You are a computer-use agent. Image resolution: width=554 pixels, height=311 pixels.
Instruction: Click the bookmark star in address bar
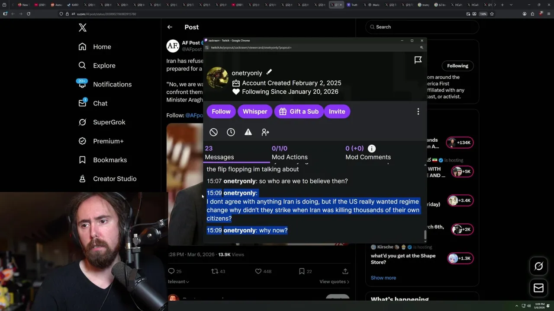492,14
